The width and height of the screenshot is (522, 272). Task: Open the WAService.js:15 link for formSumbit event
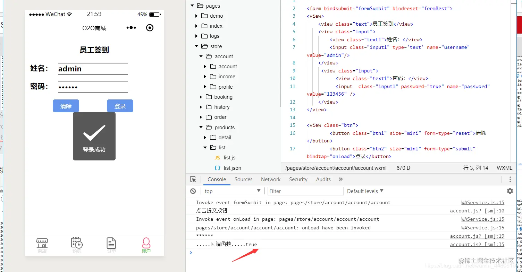click(483, 202)
